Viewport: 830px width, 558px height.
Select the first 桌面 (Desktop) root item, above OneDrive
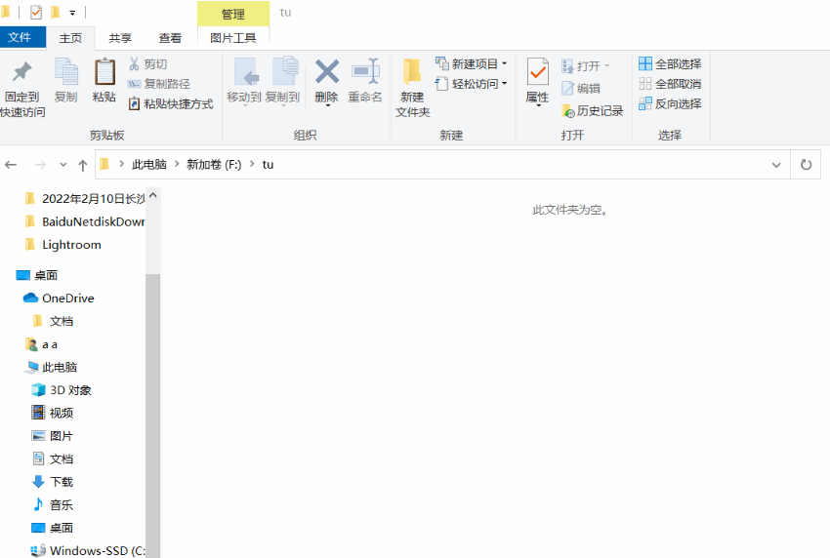pyautogui.click(x=37, y=275)
